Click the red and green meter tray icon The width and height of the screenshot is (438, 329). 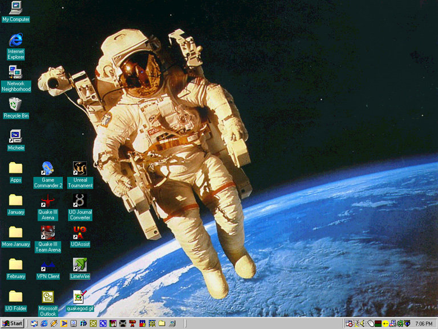tap(378, 324)
